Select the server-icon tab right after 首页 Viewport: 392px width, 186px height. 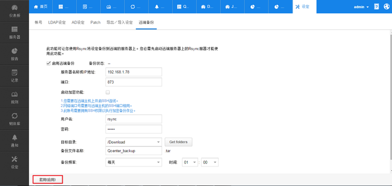pos(65,7)
